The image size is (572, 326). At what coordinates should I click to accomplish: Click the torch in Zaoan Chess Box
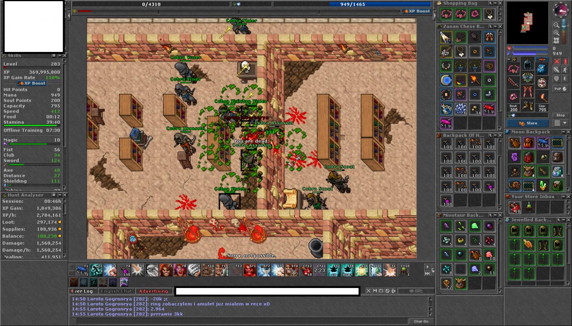[475, 80]
